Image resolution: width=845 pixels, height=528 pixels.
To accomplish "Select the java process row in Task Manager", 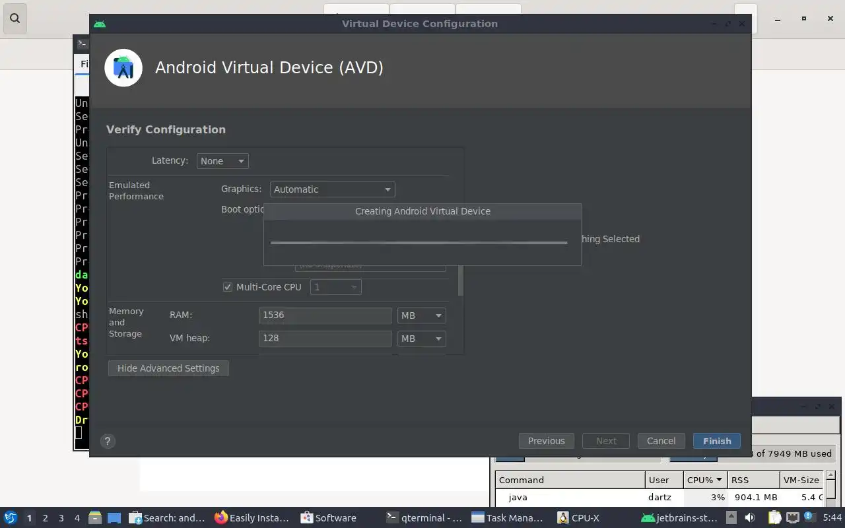I will coord(660,498).
